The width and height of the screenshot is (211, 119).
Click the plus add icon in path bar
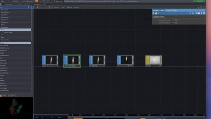(46, 7)
